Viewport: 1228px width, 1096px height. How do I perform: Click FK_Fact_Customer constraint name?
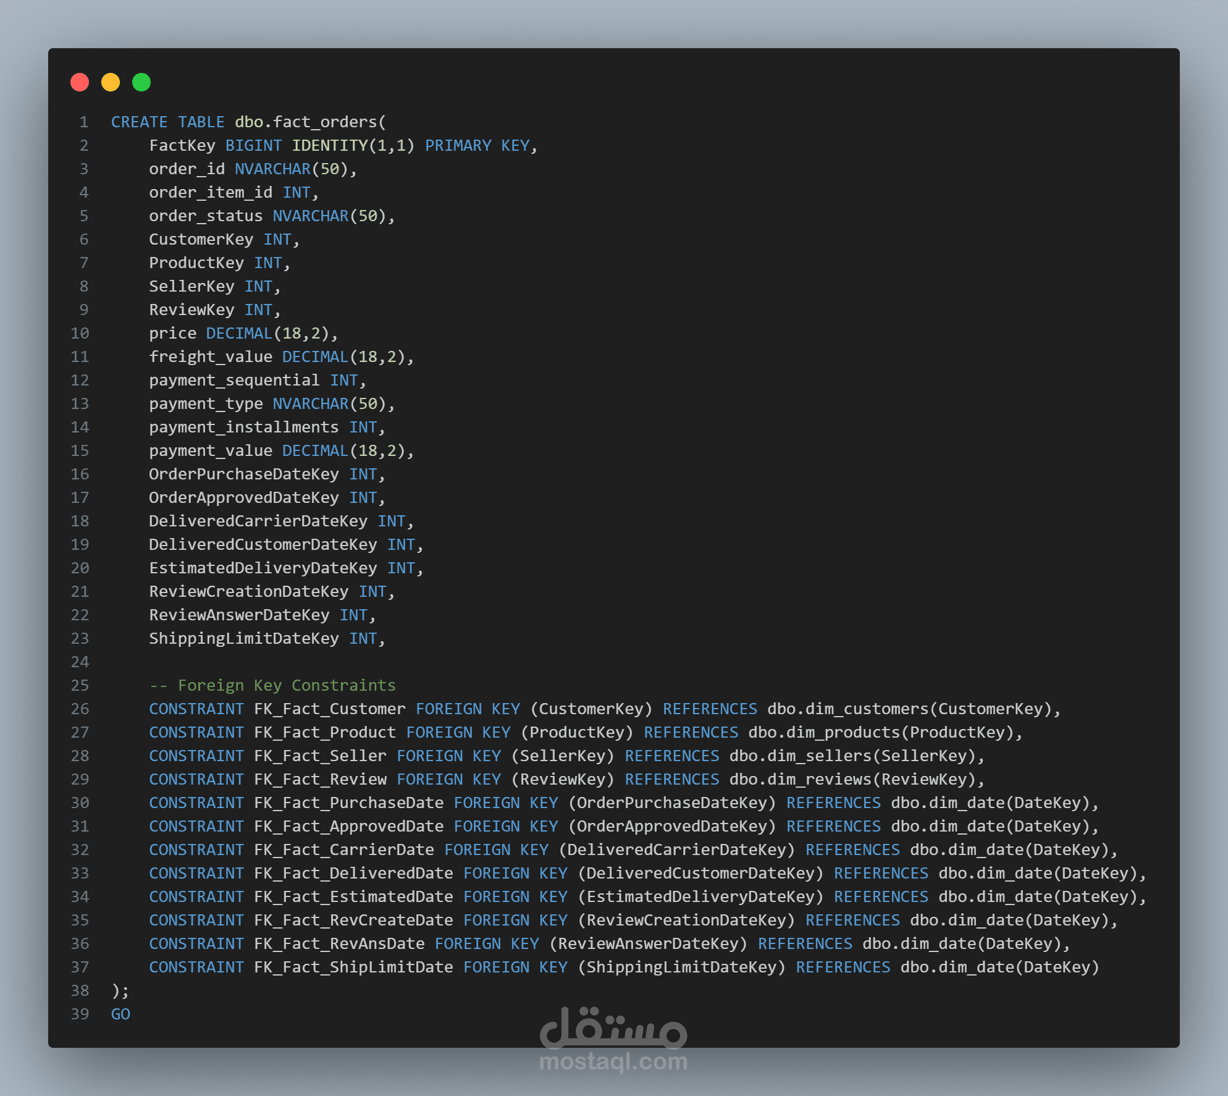pyautogui.click(x=329, y=709)
